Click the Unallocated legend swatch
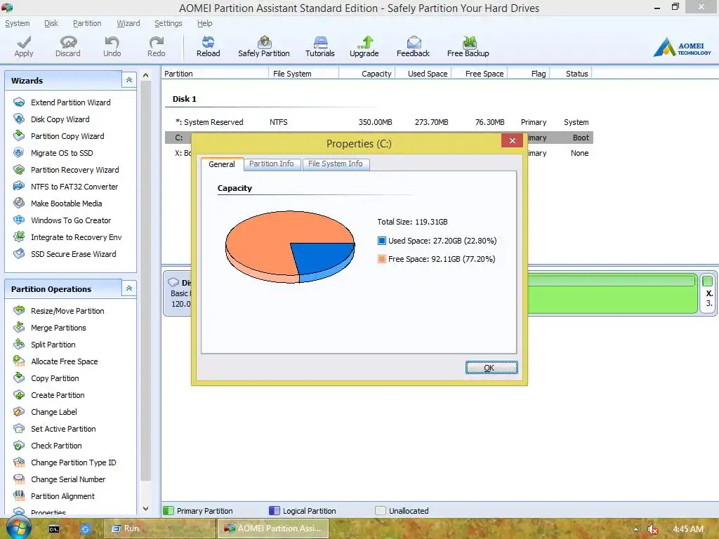719x539 pixels. tap(380, 511)
